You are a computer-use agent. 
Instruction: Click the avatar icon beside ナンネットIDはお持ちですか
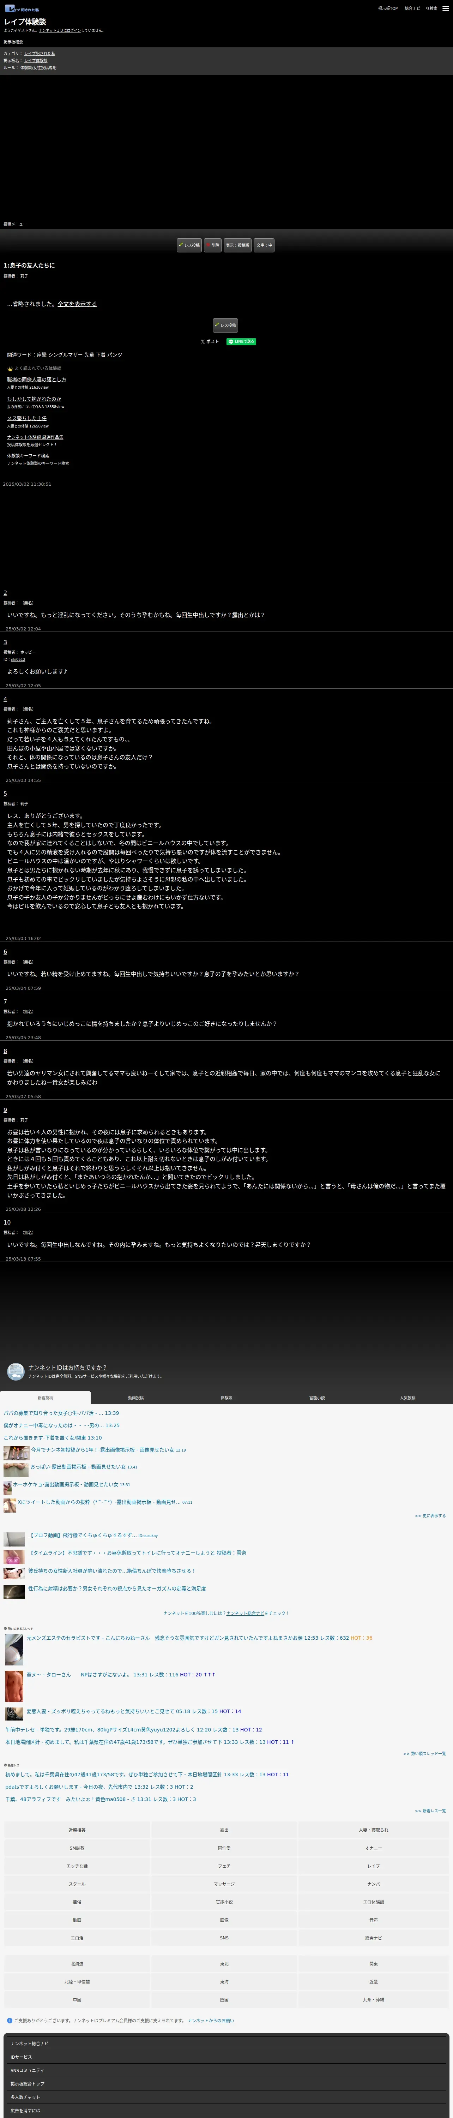pos(16,1371)
